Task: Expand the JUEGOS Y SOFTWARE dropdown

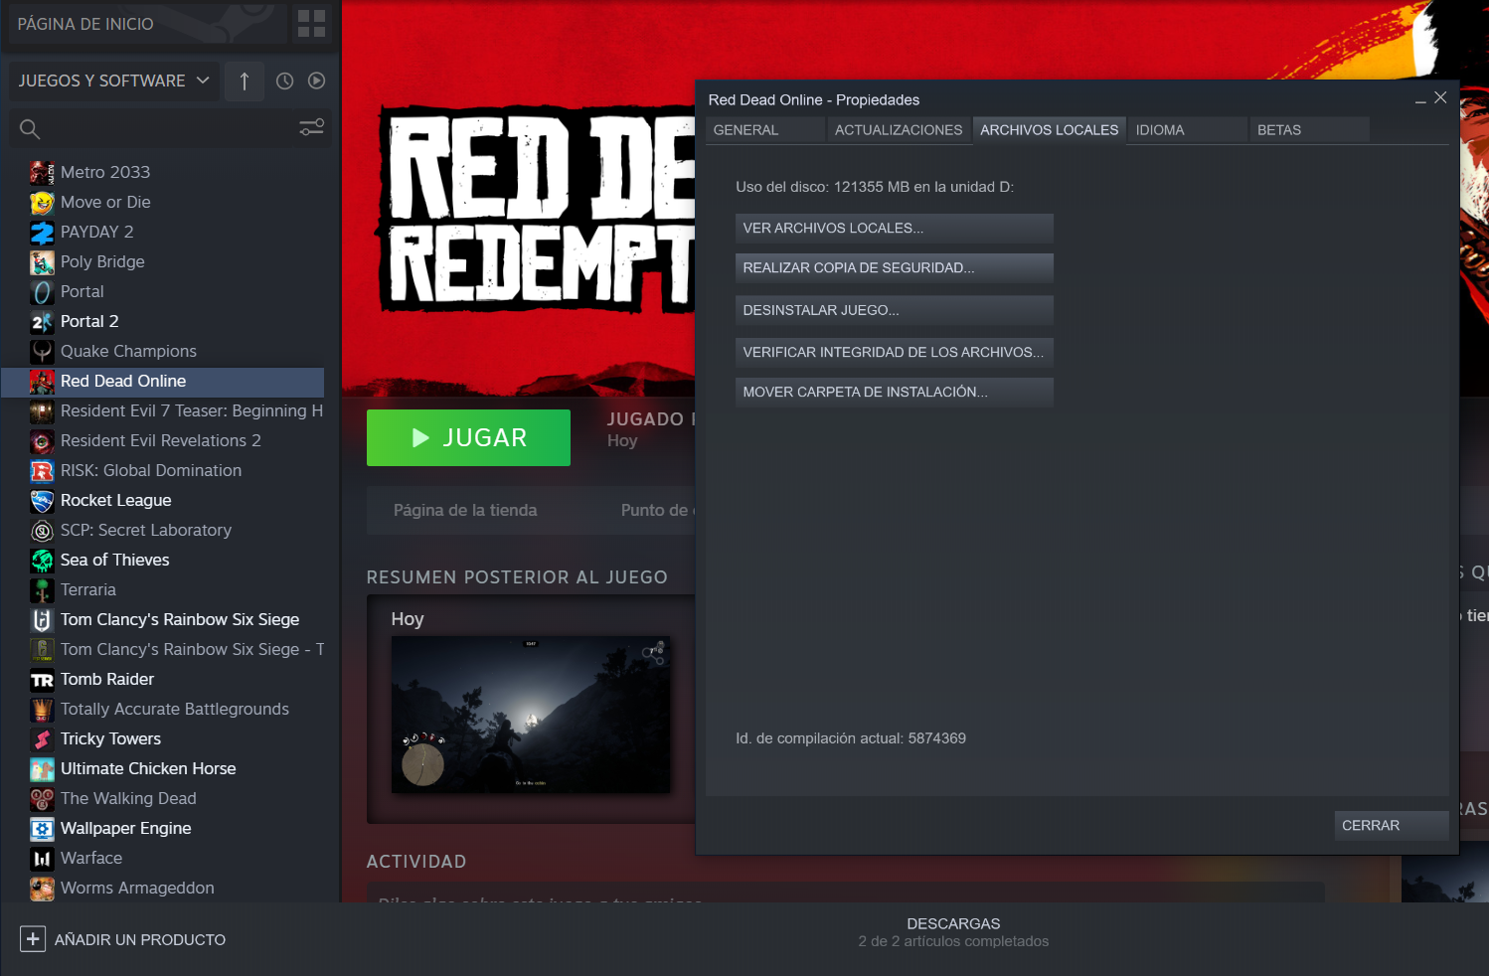Action: (x=114, y=81)
